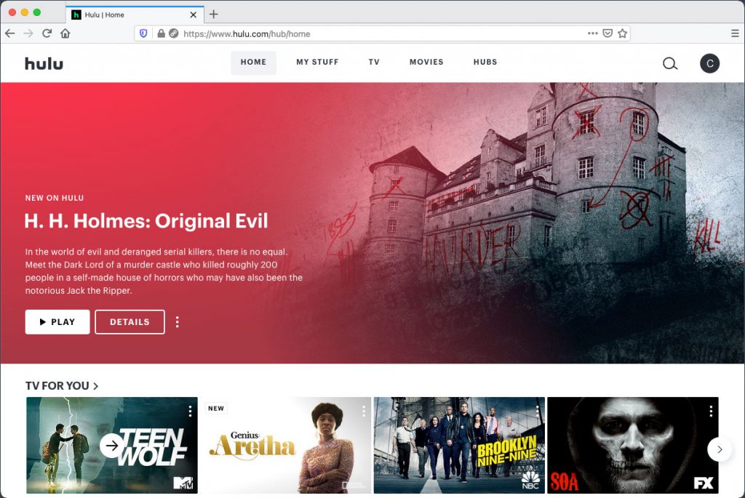
Task: Open the Firefox hamburger menu
Action: [x=735, y=33]
